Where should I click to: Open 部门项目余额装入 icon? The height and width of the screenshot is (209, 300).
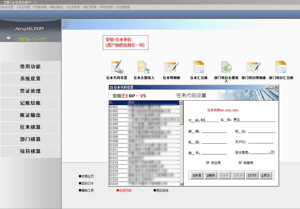[226, 67]
